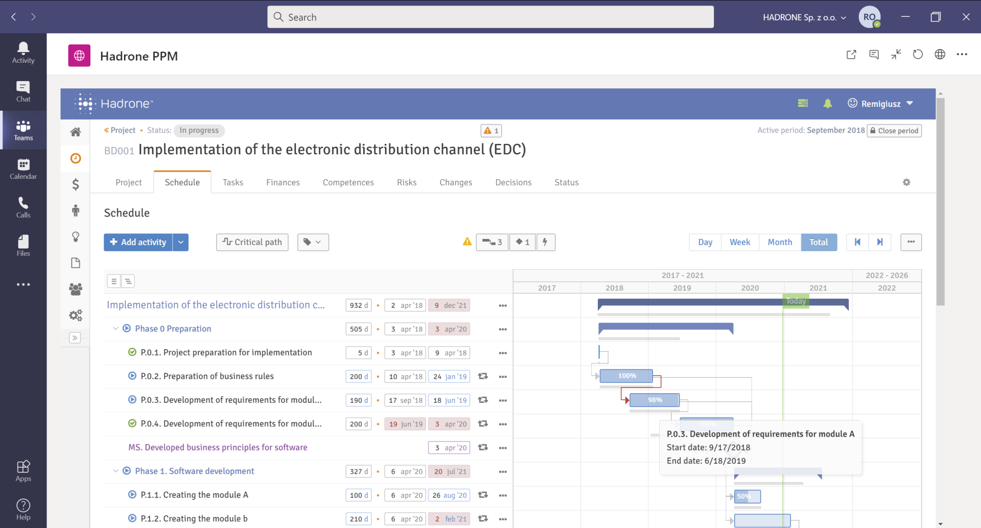The image size is (981, 528).
Task: Switch timeline scale to Day
Action: (x=705, y=242)
